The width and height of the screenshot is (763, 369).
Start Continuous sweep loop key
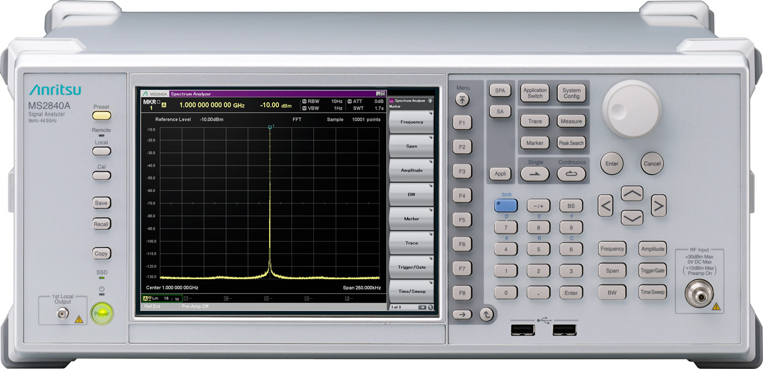point(571,174)
